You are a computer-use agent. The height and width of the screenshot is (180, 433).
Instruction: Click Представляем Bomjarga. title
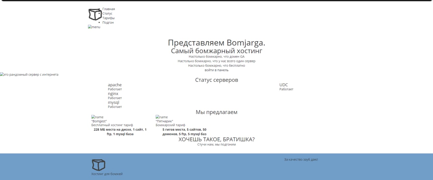(216, 43)
